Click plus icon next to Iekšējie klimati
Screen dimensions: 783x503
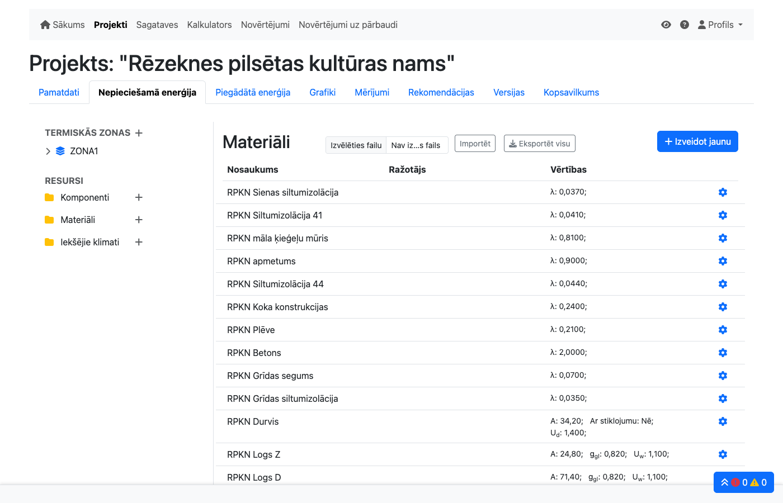[x=139, y=242]
